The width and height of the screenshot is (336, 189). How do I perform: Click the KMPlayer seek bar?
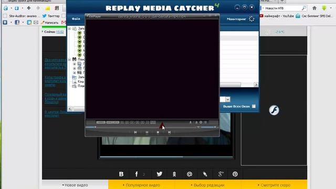pos(141,127)
